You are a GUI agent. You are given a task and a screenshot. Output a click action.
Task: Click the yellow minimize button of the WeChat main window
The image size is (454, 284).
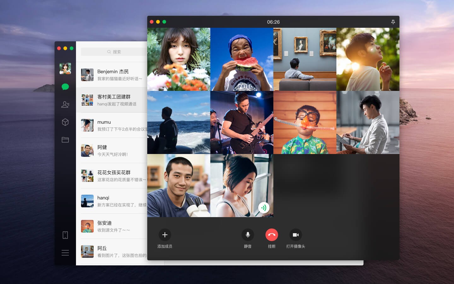click(x=65, y=48)
